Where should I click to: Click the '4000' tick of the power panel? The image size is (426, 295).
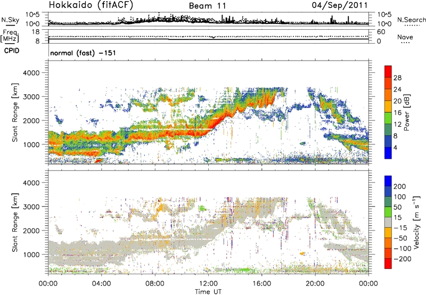coord(31,73)
